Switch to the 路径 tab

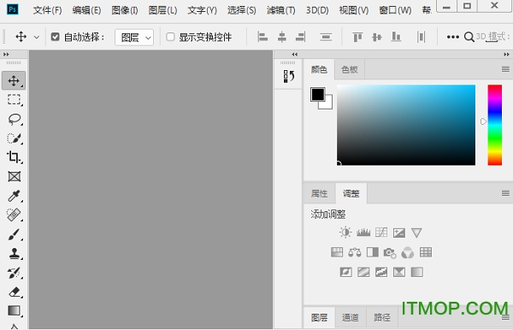click(x=382, y=317)
